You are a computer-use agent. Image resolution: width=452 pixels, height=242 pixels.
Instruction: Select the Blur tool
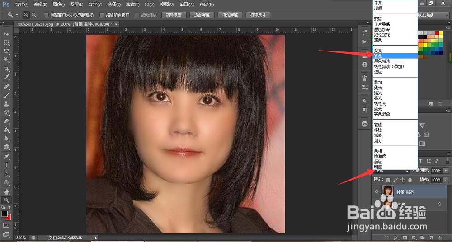[x=6, y=138]
